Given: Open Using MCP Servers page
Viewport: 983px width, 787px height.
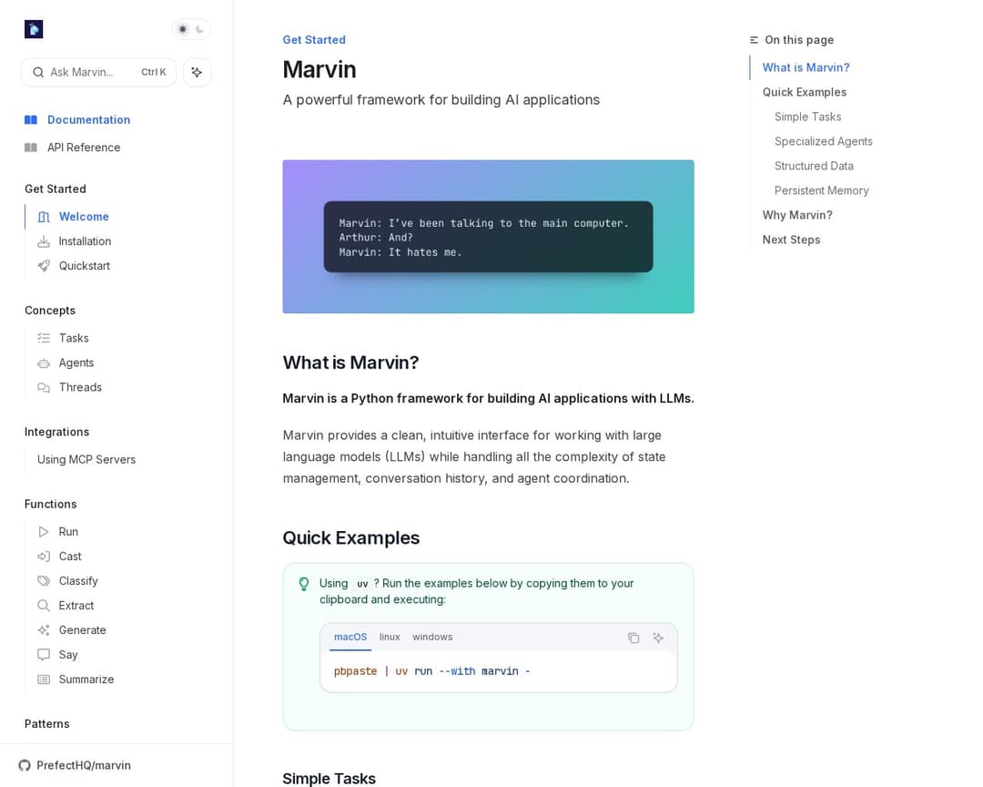Looking at the screenshot, I should 86,459.
